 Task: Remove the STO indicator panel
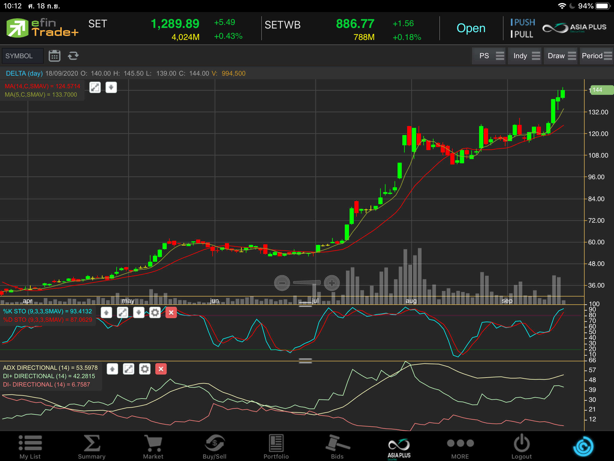(171, 313)
